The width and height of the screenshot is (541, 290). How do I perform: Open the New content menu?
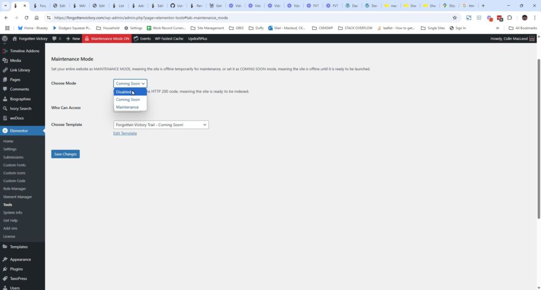tap(73, 38)
